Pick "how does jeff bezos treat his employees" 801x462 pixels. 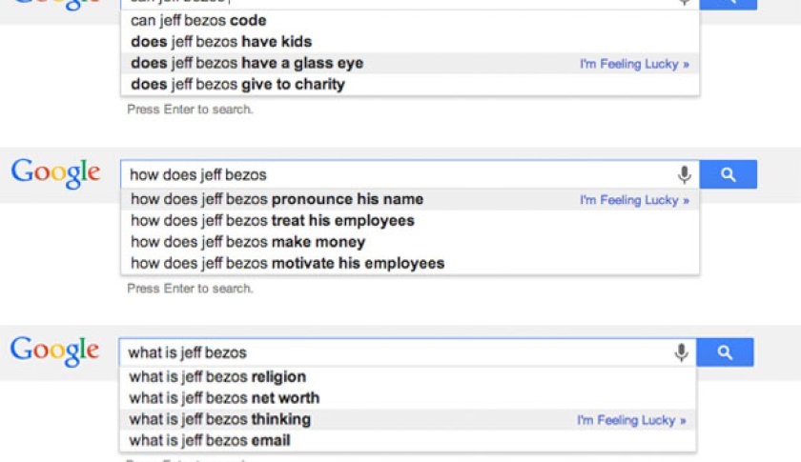click(273, 221)
